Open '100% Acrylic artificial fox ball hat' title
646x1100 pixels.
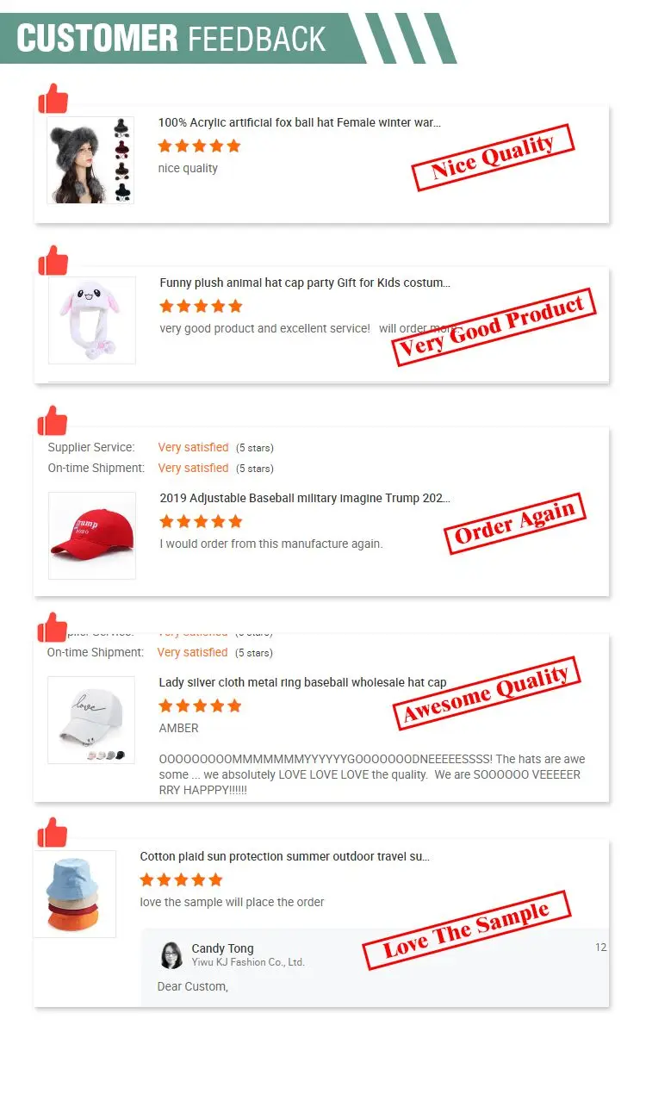[x=299, y=123]
